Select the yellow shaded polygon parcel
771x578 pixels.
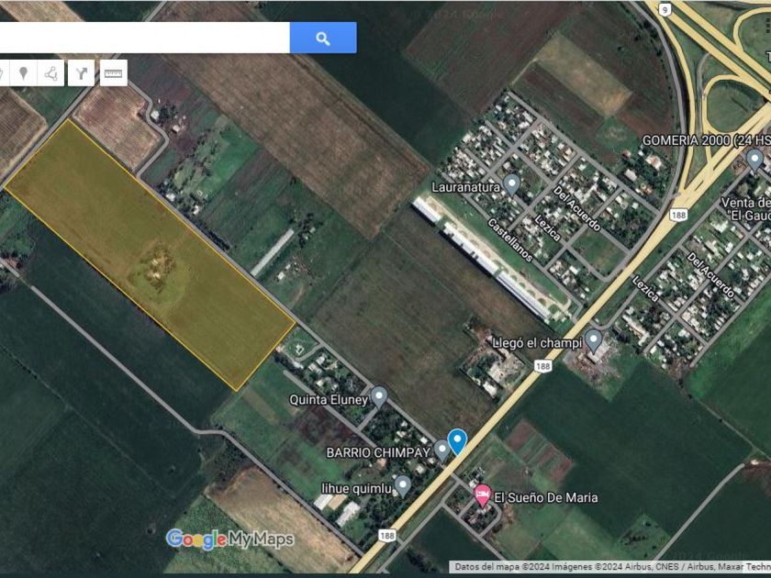[150, 255]
